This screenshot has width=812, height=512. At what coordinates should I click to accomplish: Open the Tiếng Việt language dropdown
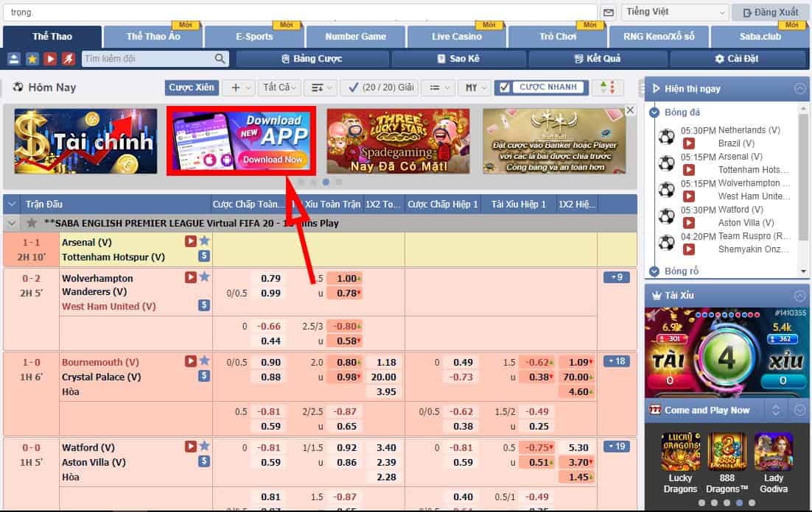pyautogui.click(x=675, y=13)
